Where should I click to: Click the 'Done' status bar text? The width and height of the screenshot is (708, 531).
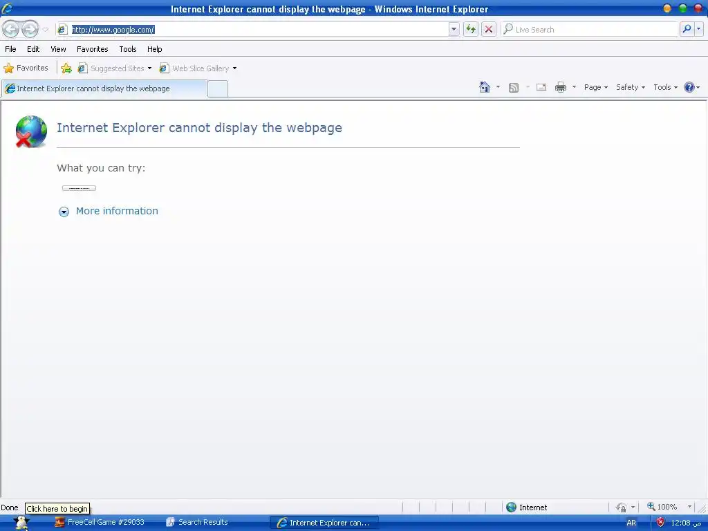pyautogui.click(x=10, y=507)
